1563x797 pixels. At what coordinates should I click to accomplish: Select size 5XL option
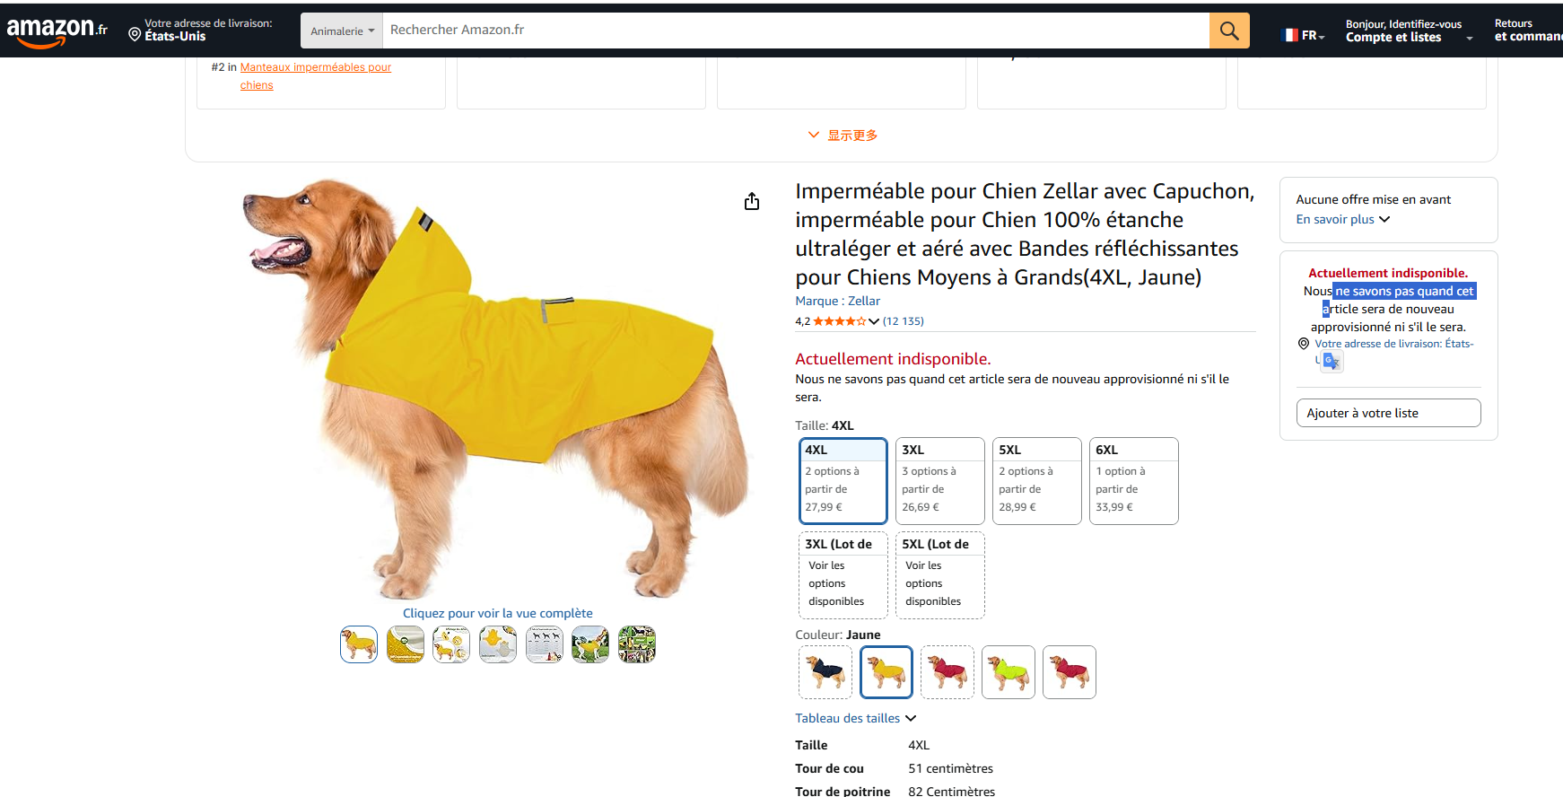(x=1037, y=481)
